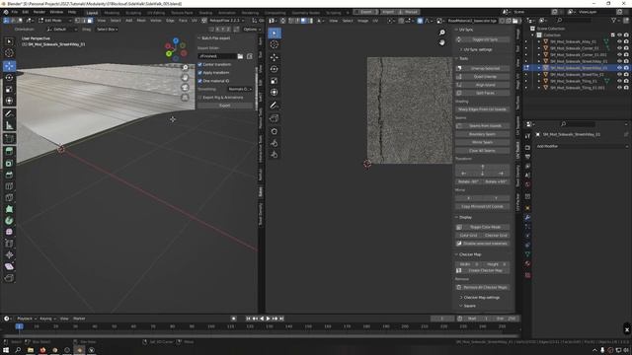Select the Shear tool icon
The image size is (632, 355).
point(9,266)
